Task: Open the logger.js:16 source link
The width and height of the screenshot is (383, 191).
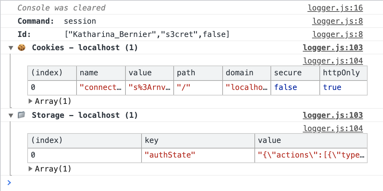Action: pos(335,8)
